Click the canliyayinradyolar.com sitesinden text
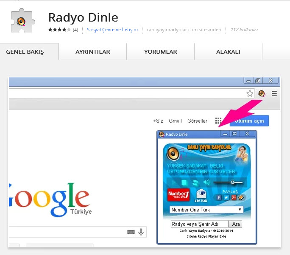 click(184, 30)
